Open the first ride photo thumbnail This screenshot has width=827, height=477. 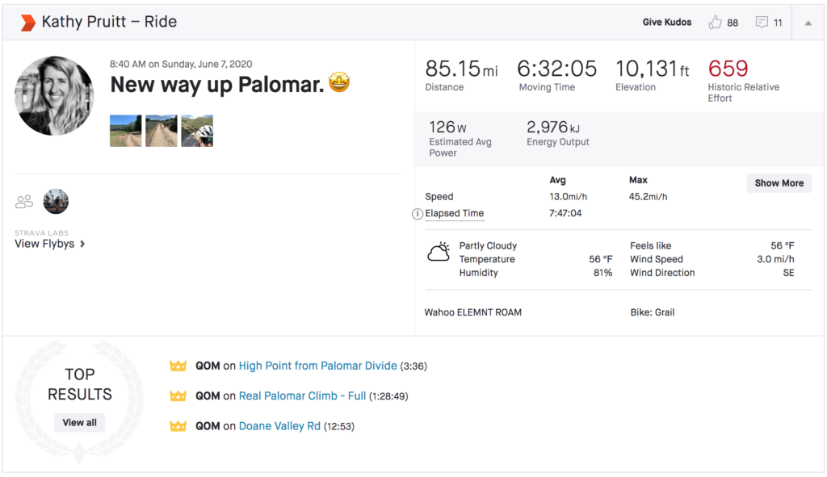[125, 131]
